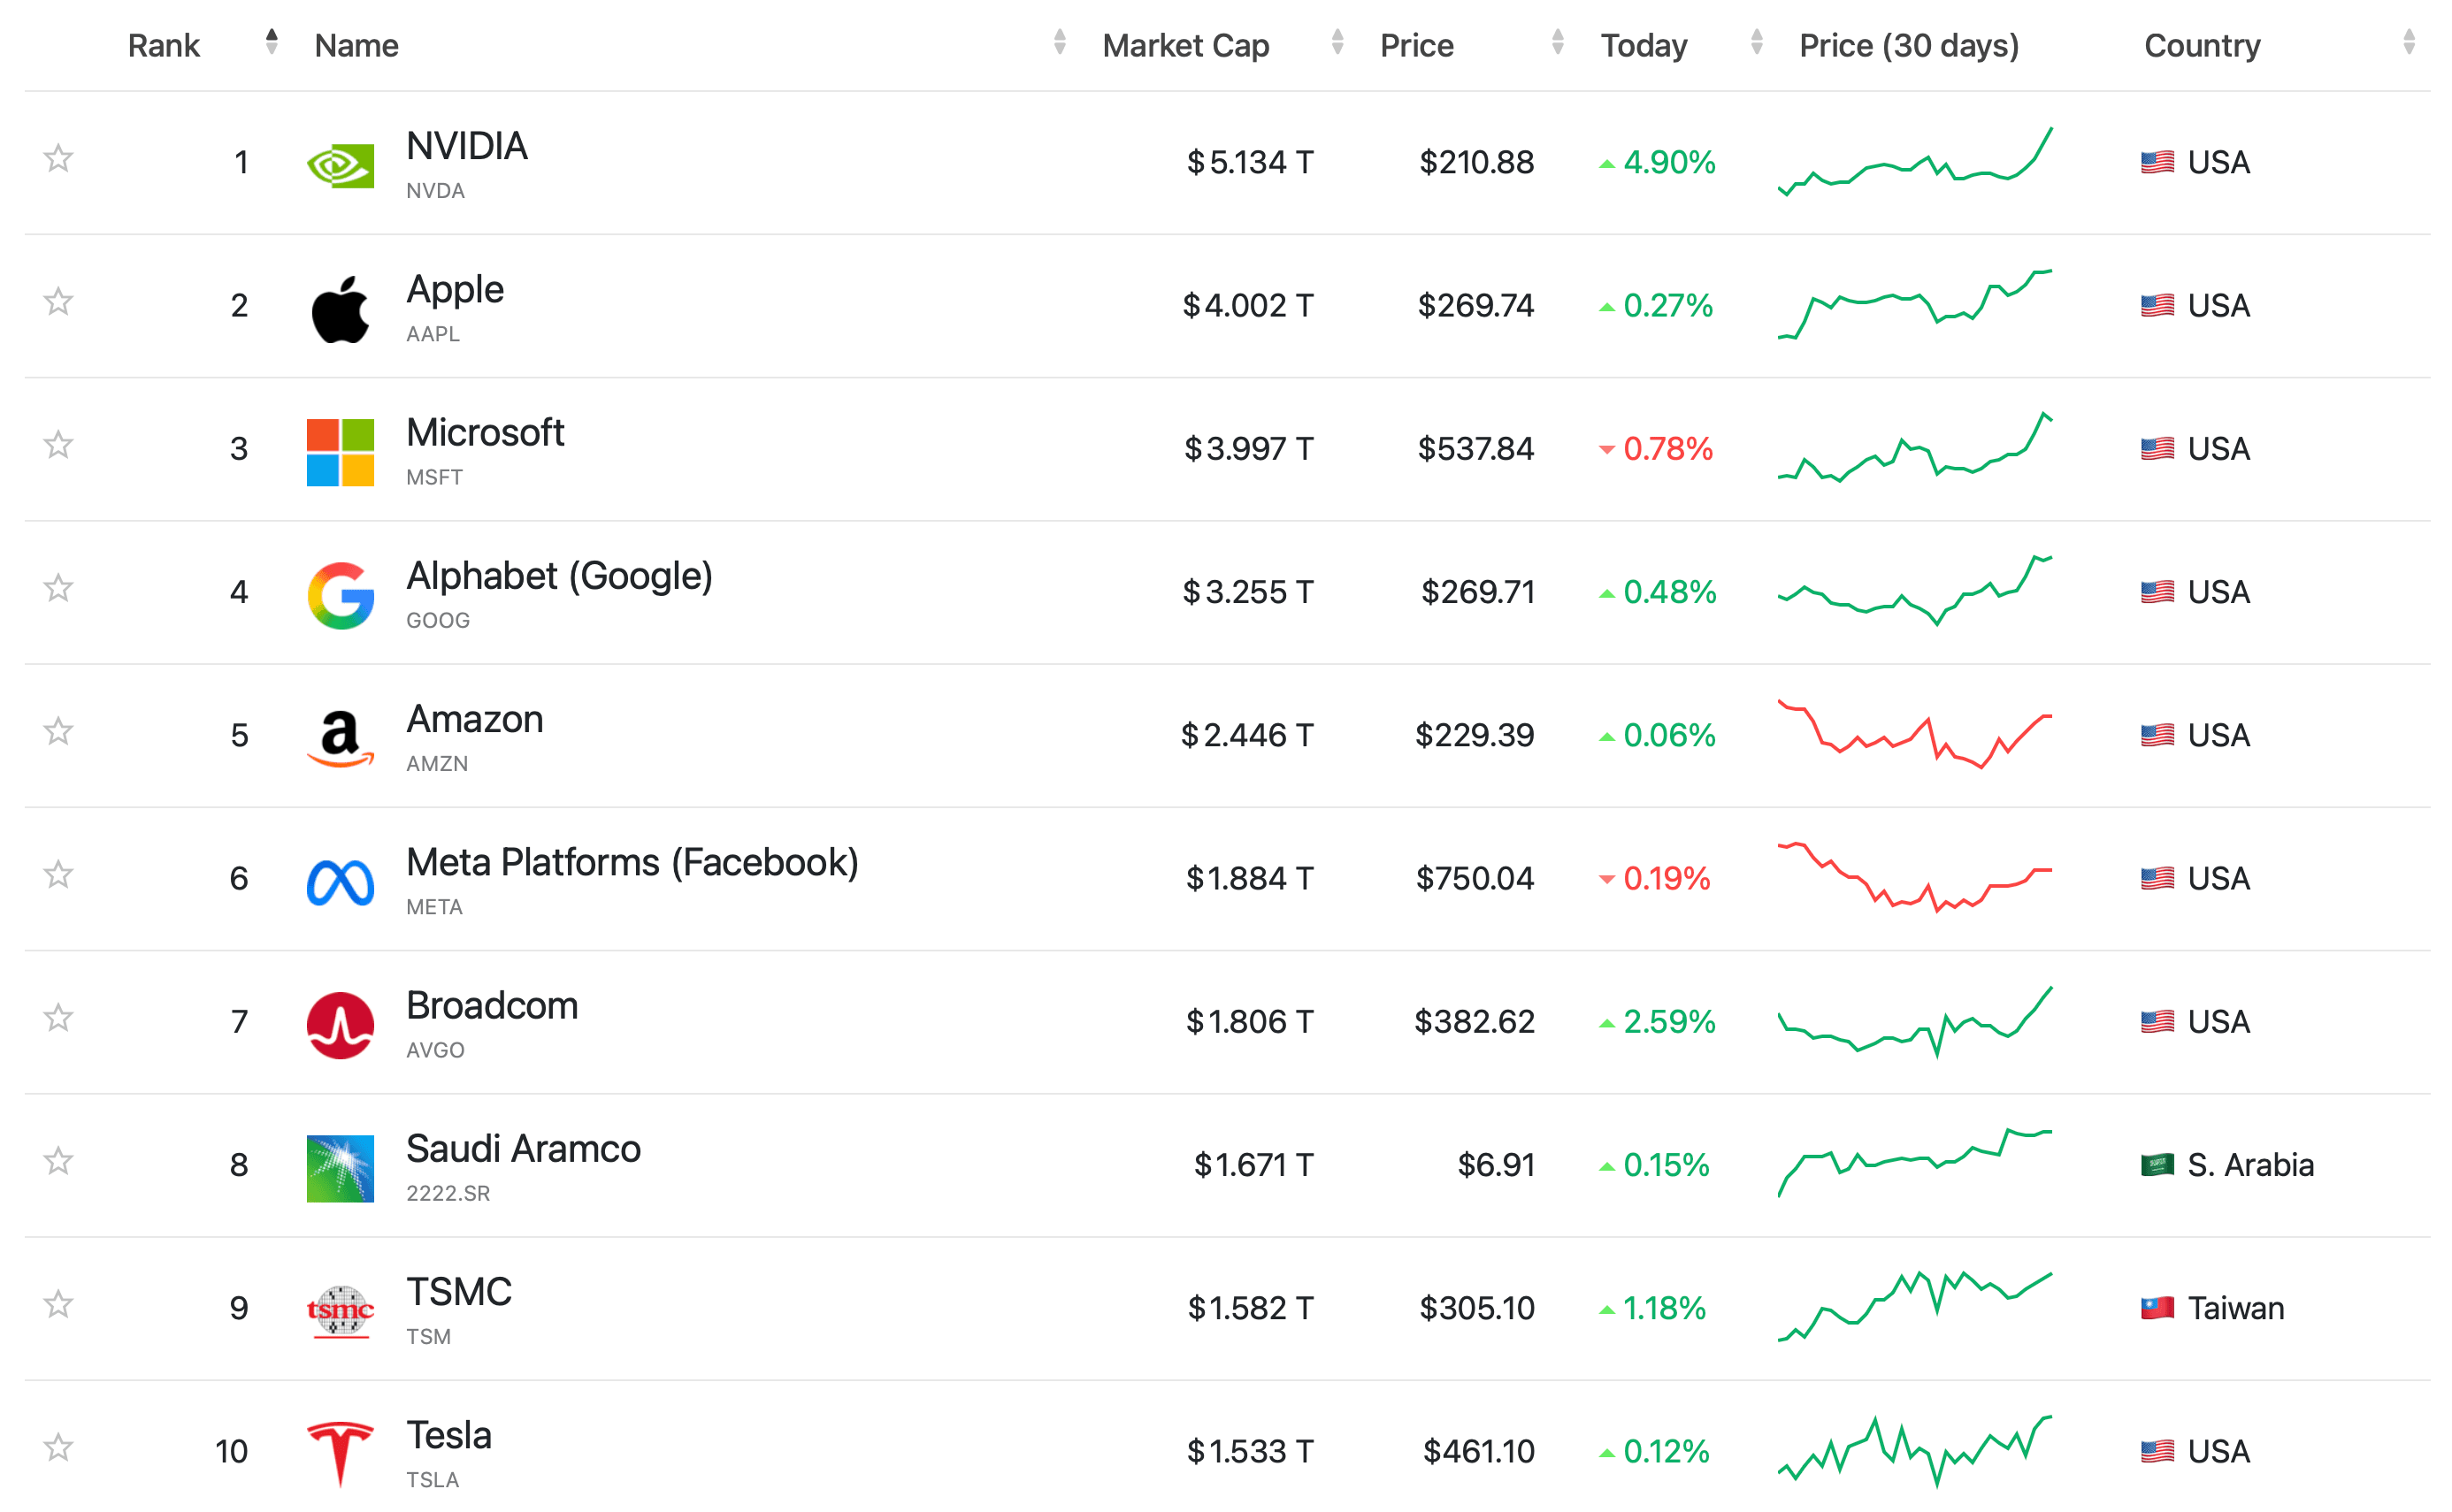Click the Google G logo
The height and width of the screenshot is (1512, 2452).
coord(341,595)
